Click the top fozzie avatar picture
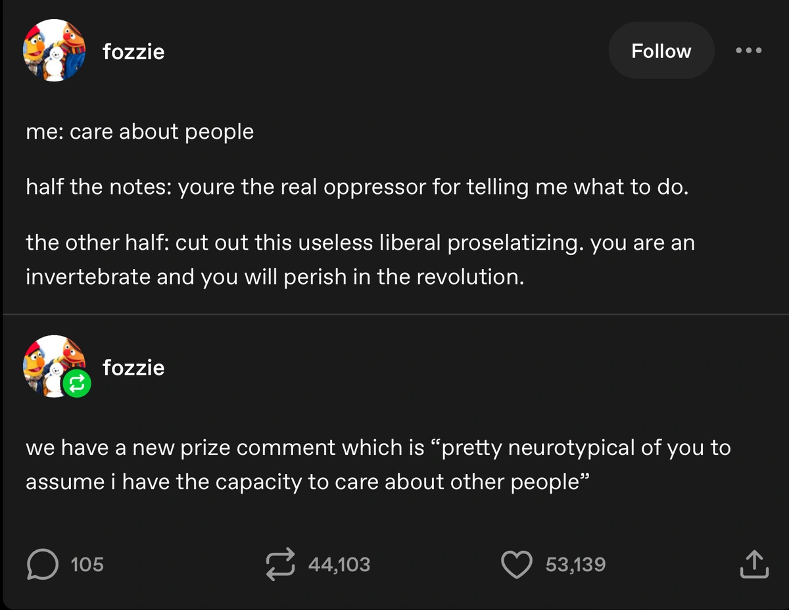The image size is (789, 610). [55, 51]
